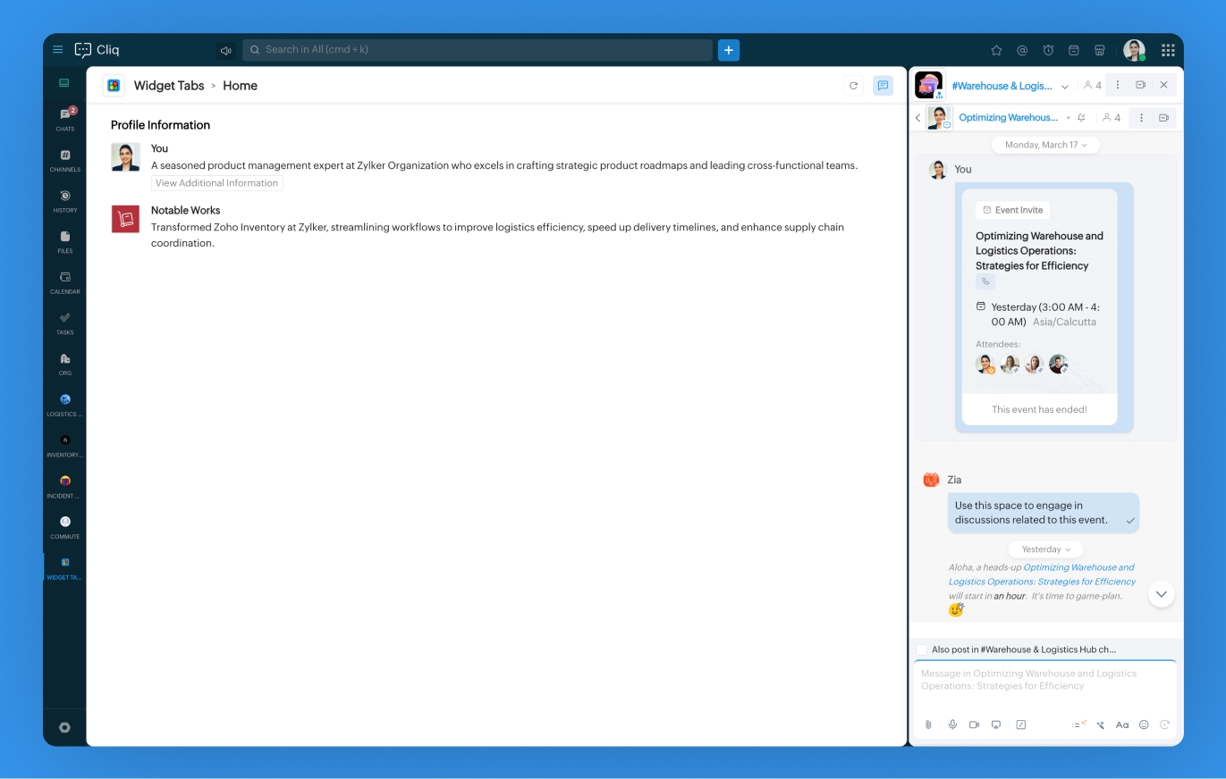
Task: Click the Event Invite tag
Action: (x=1012, y=210)
